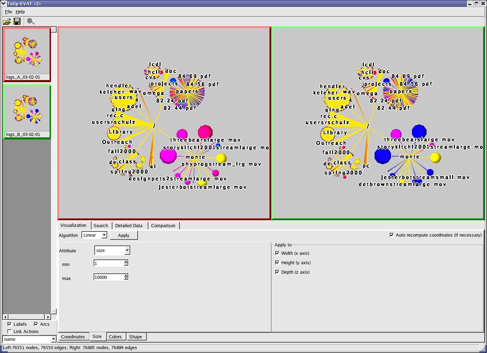Enable the Link Actions checkbox
487x353 pixels.
pos(9,331)
